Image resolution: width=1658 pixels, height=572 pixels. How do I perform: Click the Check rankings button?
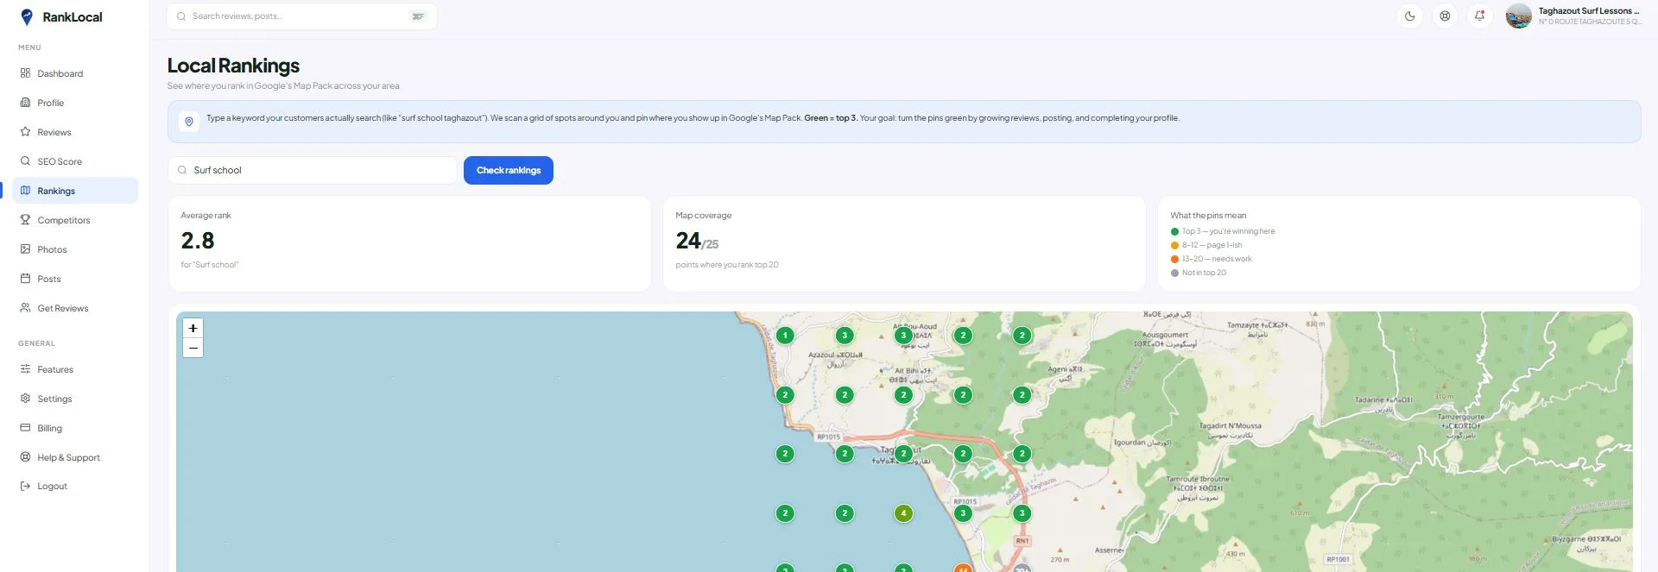click(509, 170)
